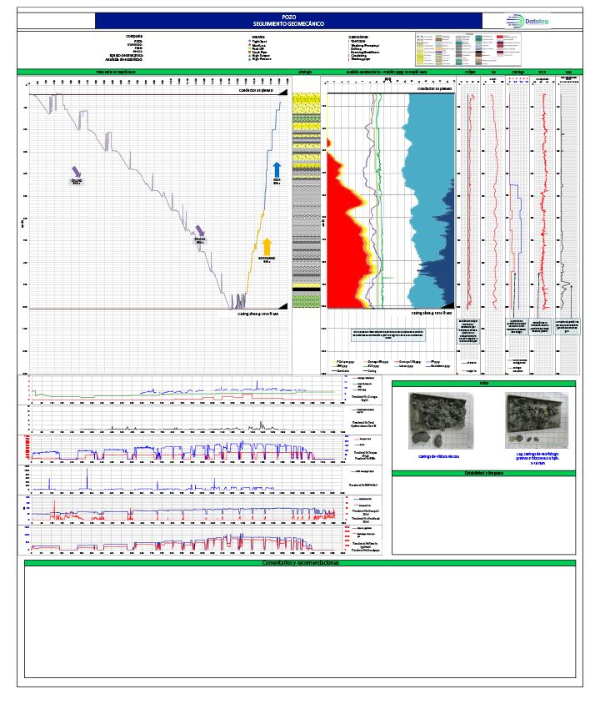
Task: Click the Datalog logo in the header
Action: click(x=527, y=21)
